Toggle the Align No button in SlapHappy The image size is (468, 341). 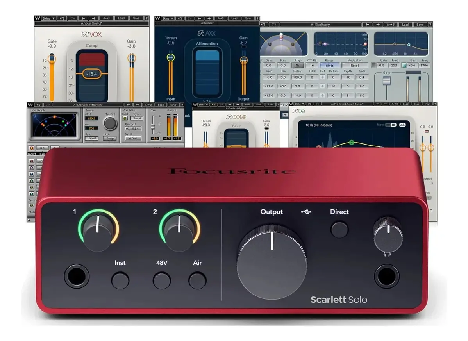point(298,65)
